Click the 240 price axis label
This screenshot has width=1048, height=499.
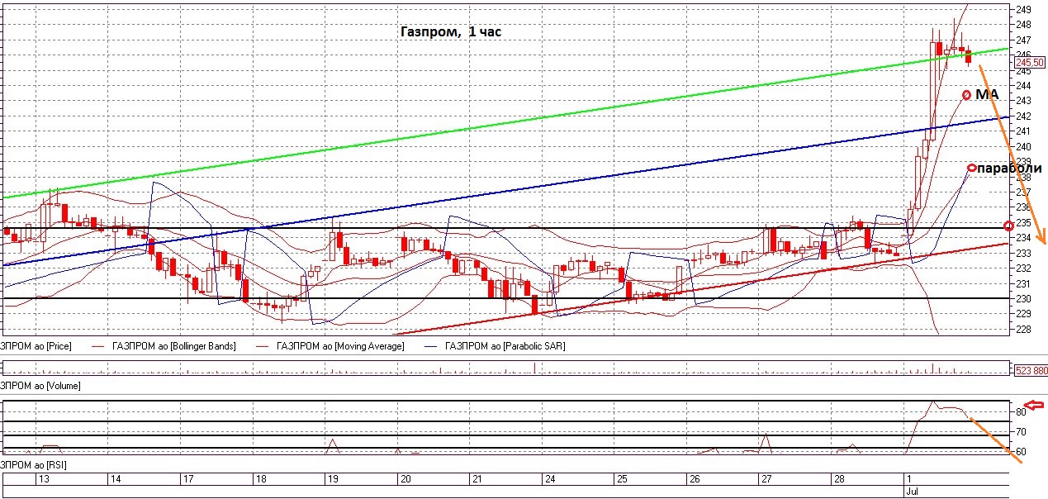tap(1023, 147)
